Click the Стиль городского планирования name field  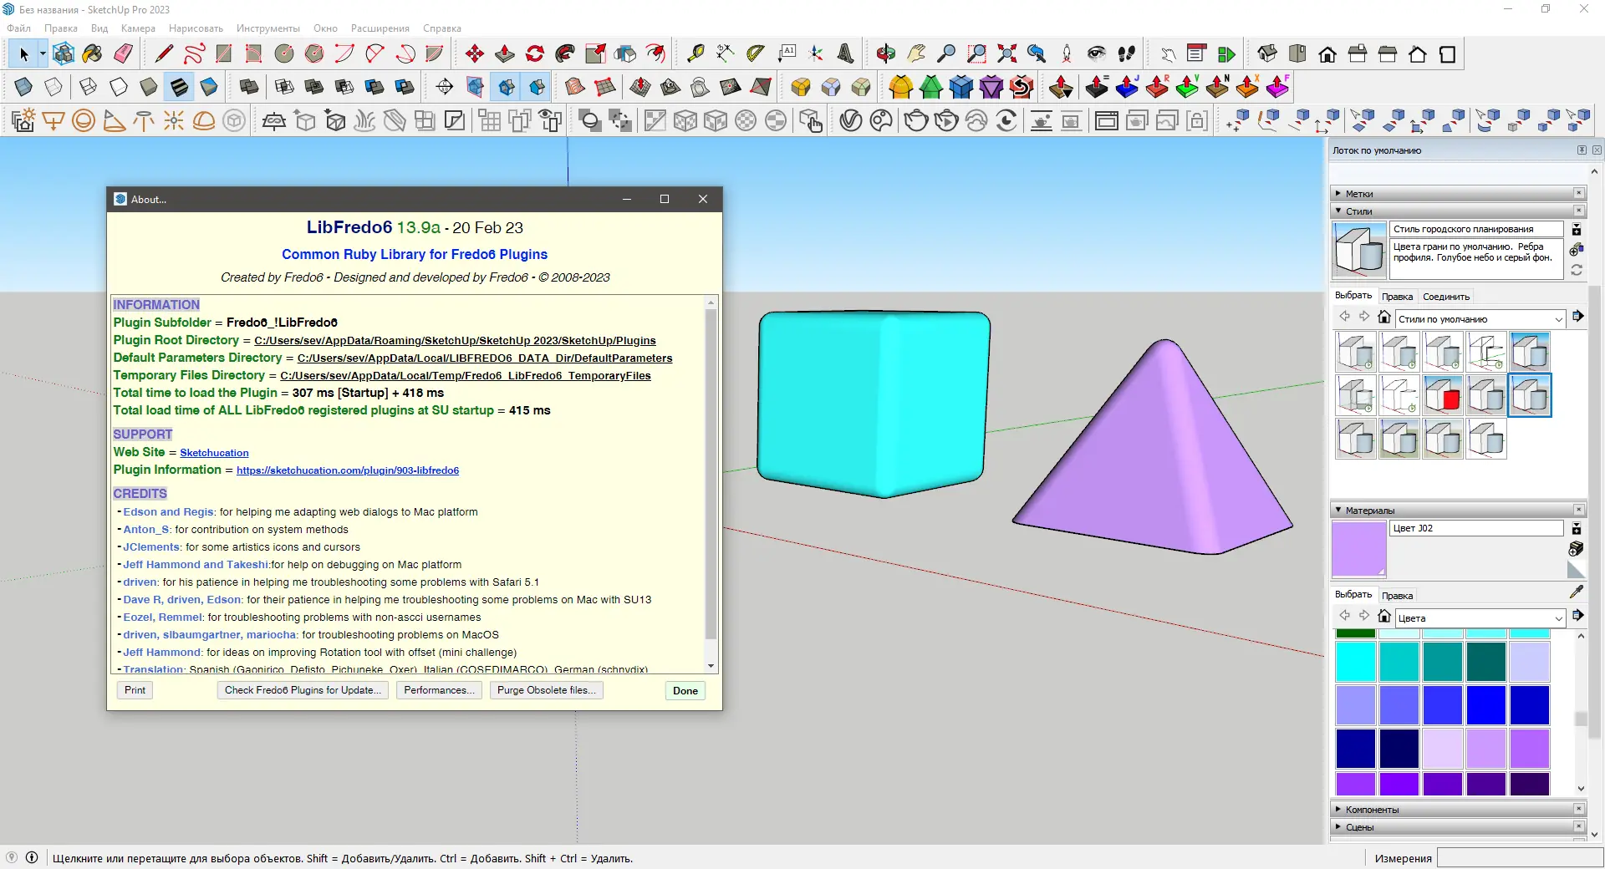[x=1476, y=229]
